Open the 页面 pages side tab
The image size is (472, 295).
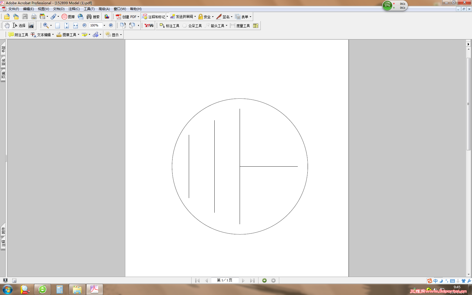click(3, 75)
